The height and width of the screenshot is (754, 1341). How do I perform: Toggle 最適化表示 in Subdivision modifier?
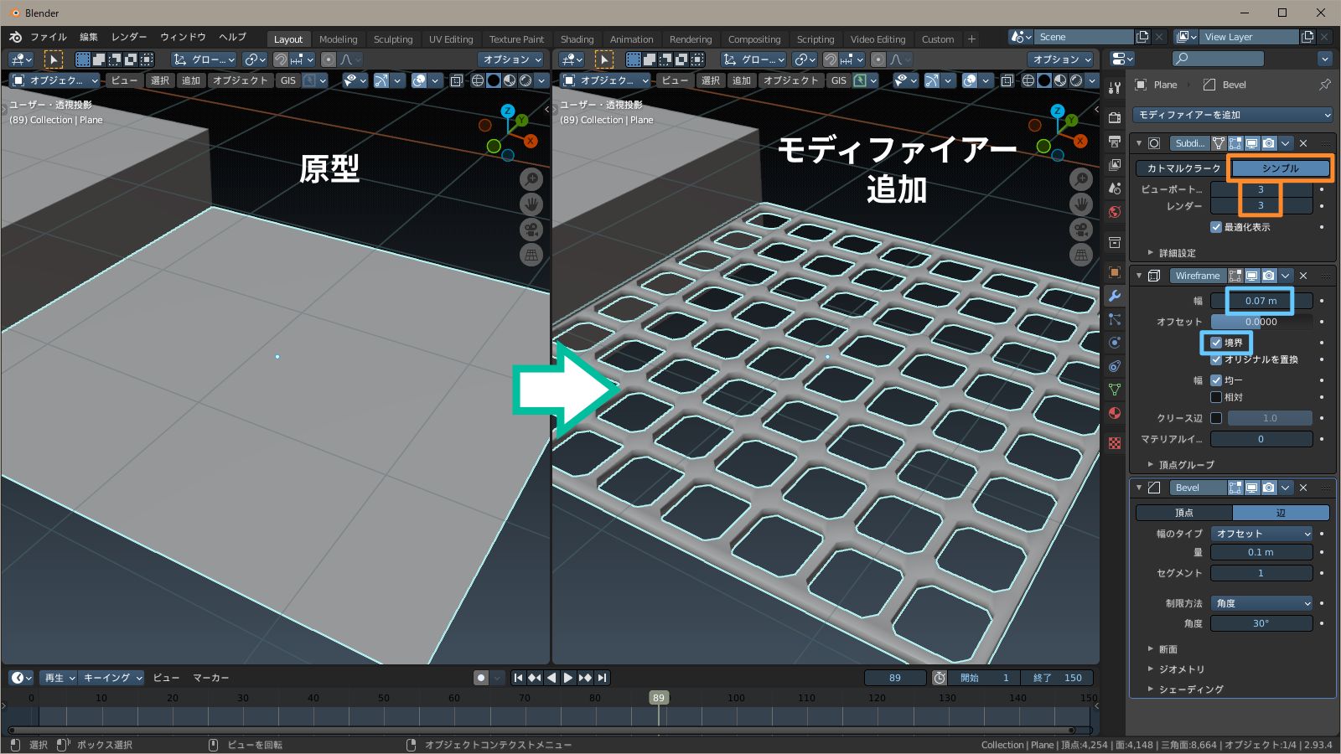1215,227
